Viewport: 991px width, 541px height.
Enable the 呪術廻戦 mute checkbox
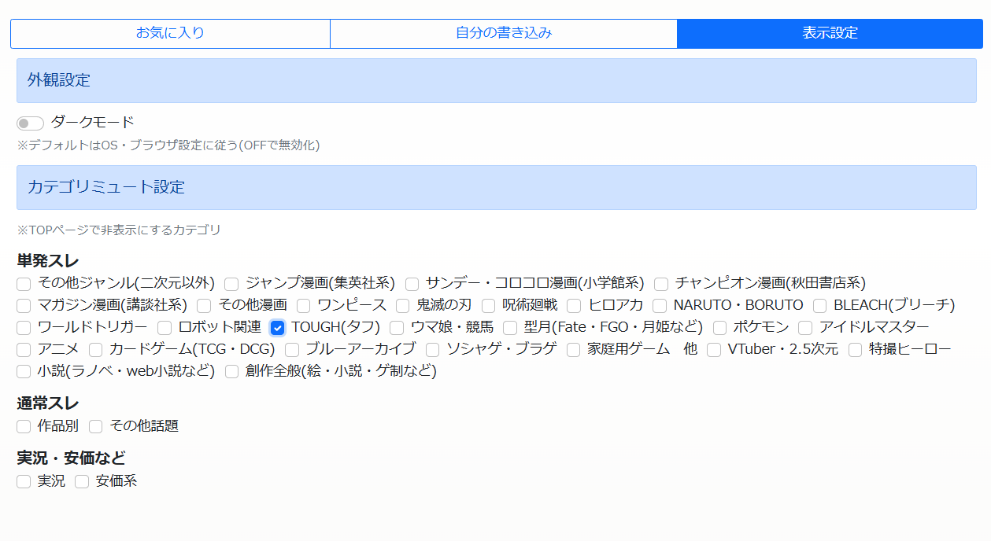coord(489,306)
